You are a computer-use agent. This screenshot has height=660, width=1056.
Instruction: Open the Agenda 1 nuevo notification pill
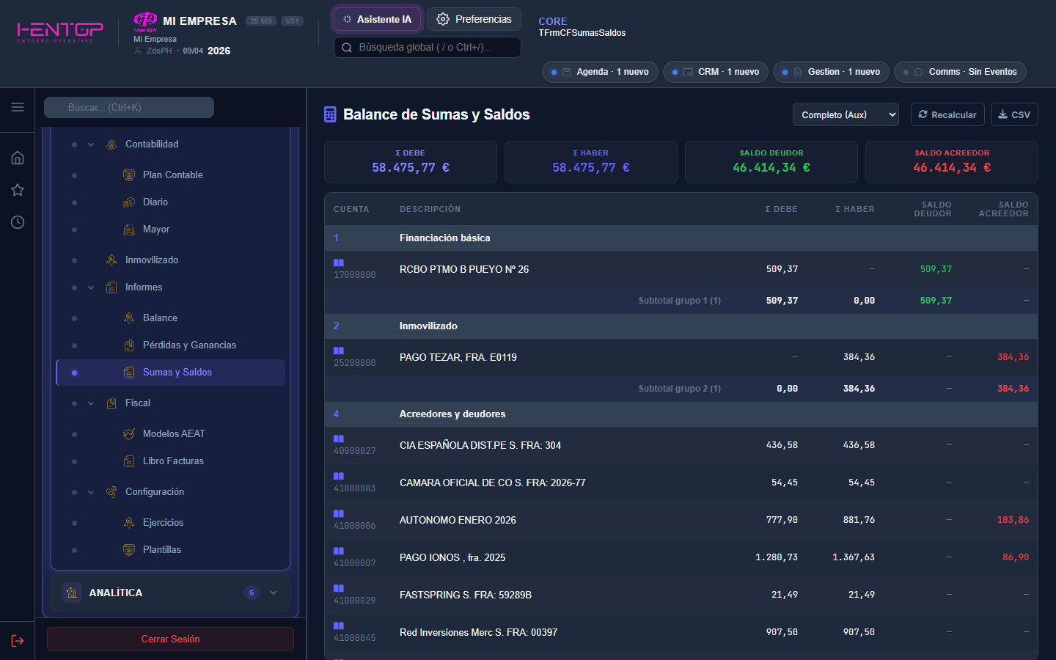pyautogui.click(x=600, y=72)
